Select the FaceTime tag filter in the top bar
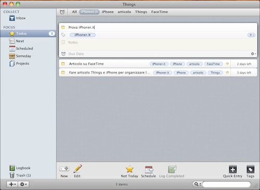Image resolution: width=260 pixels, height=190 pixels. click(159, 12)
